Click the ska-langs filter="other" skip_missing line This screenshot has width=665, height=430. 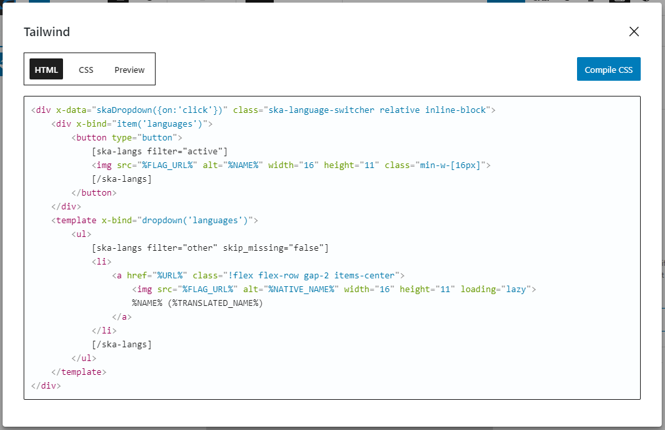pos(210,248)
